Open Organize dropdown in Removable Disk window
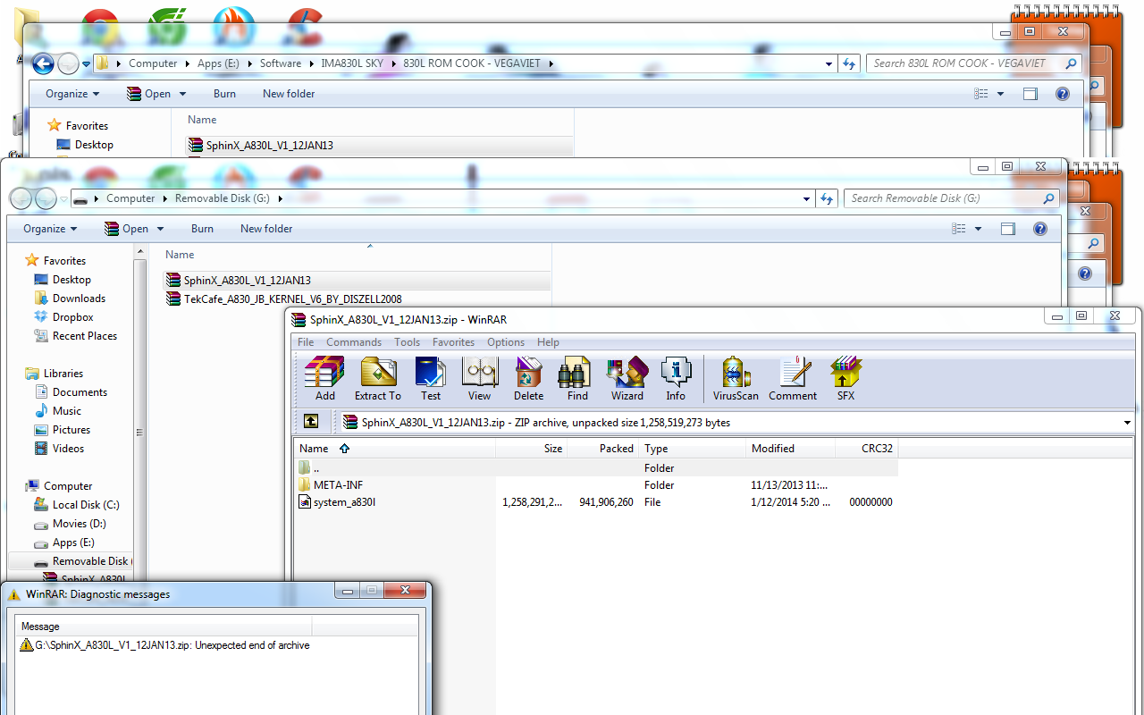Viewport: 1144px width, 715px height. click(50, 229)
